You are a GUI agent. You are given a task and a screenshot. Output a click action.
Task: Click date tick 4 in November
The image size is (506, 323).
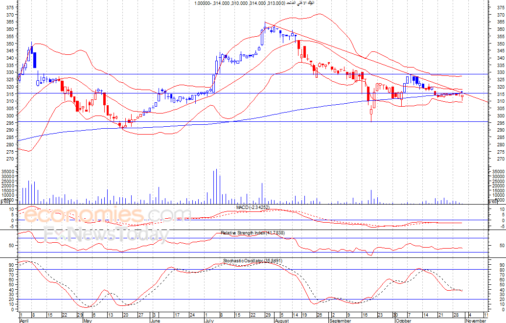[470, 315]
